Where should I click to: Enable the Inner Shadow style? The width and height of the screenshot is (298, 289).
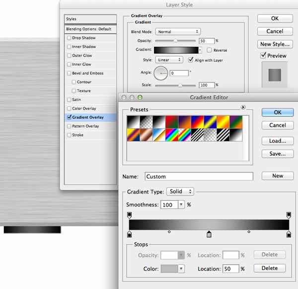point(69,47)
